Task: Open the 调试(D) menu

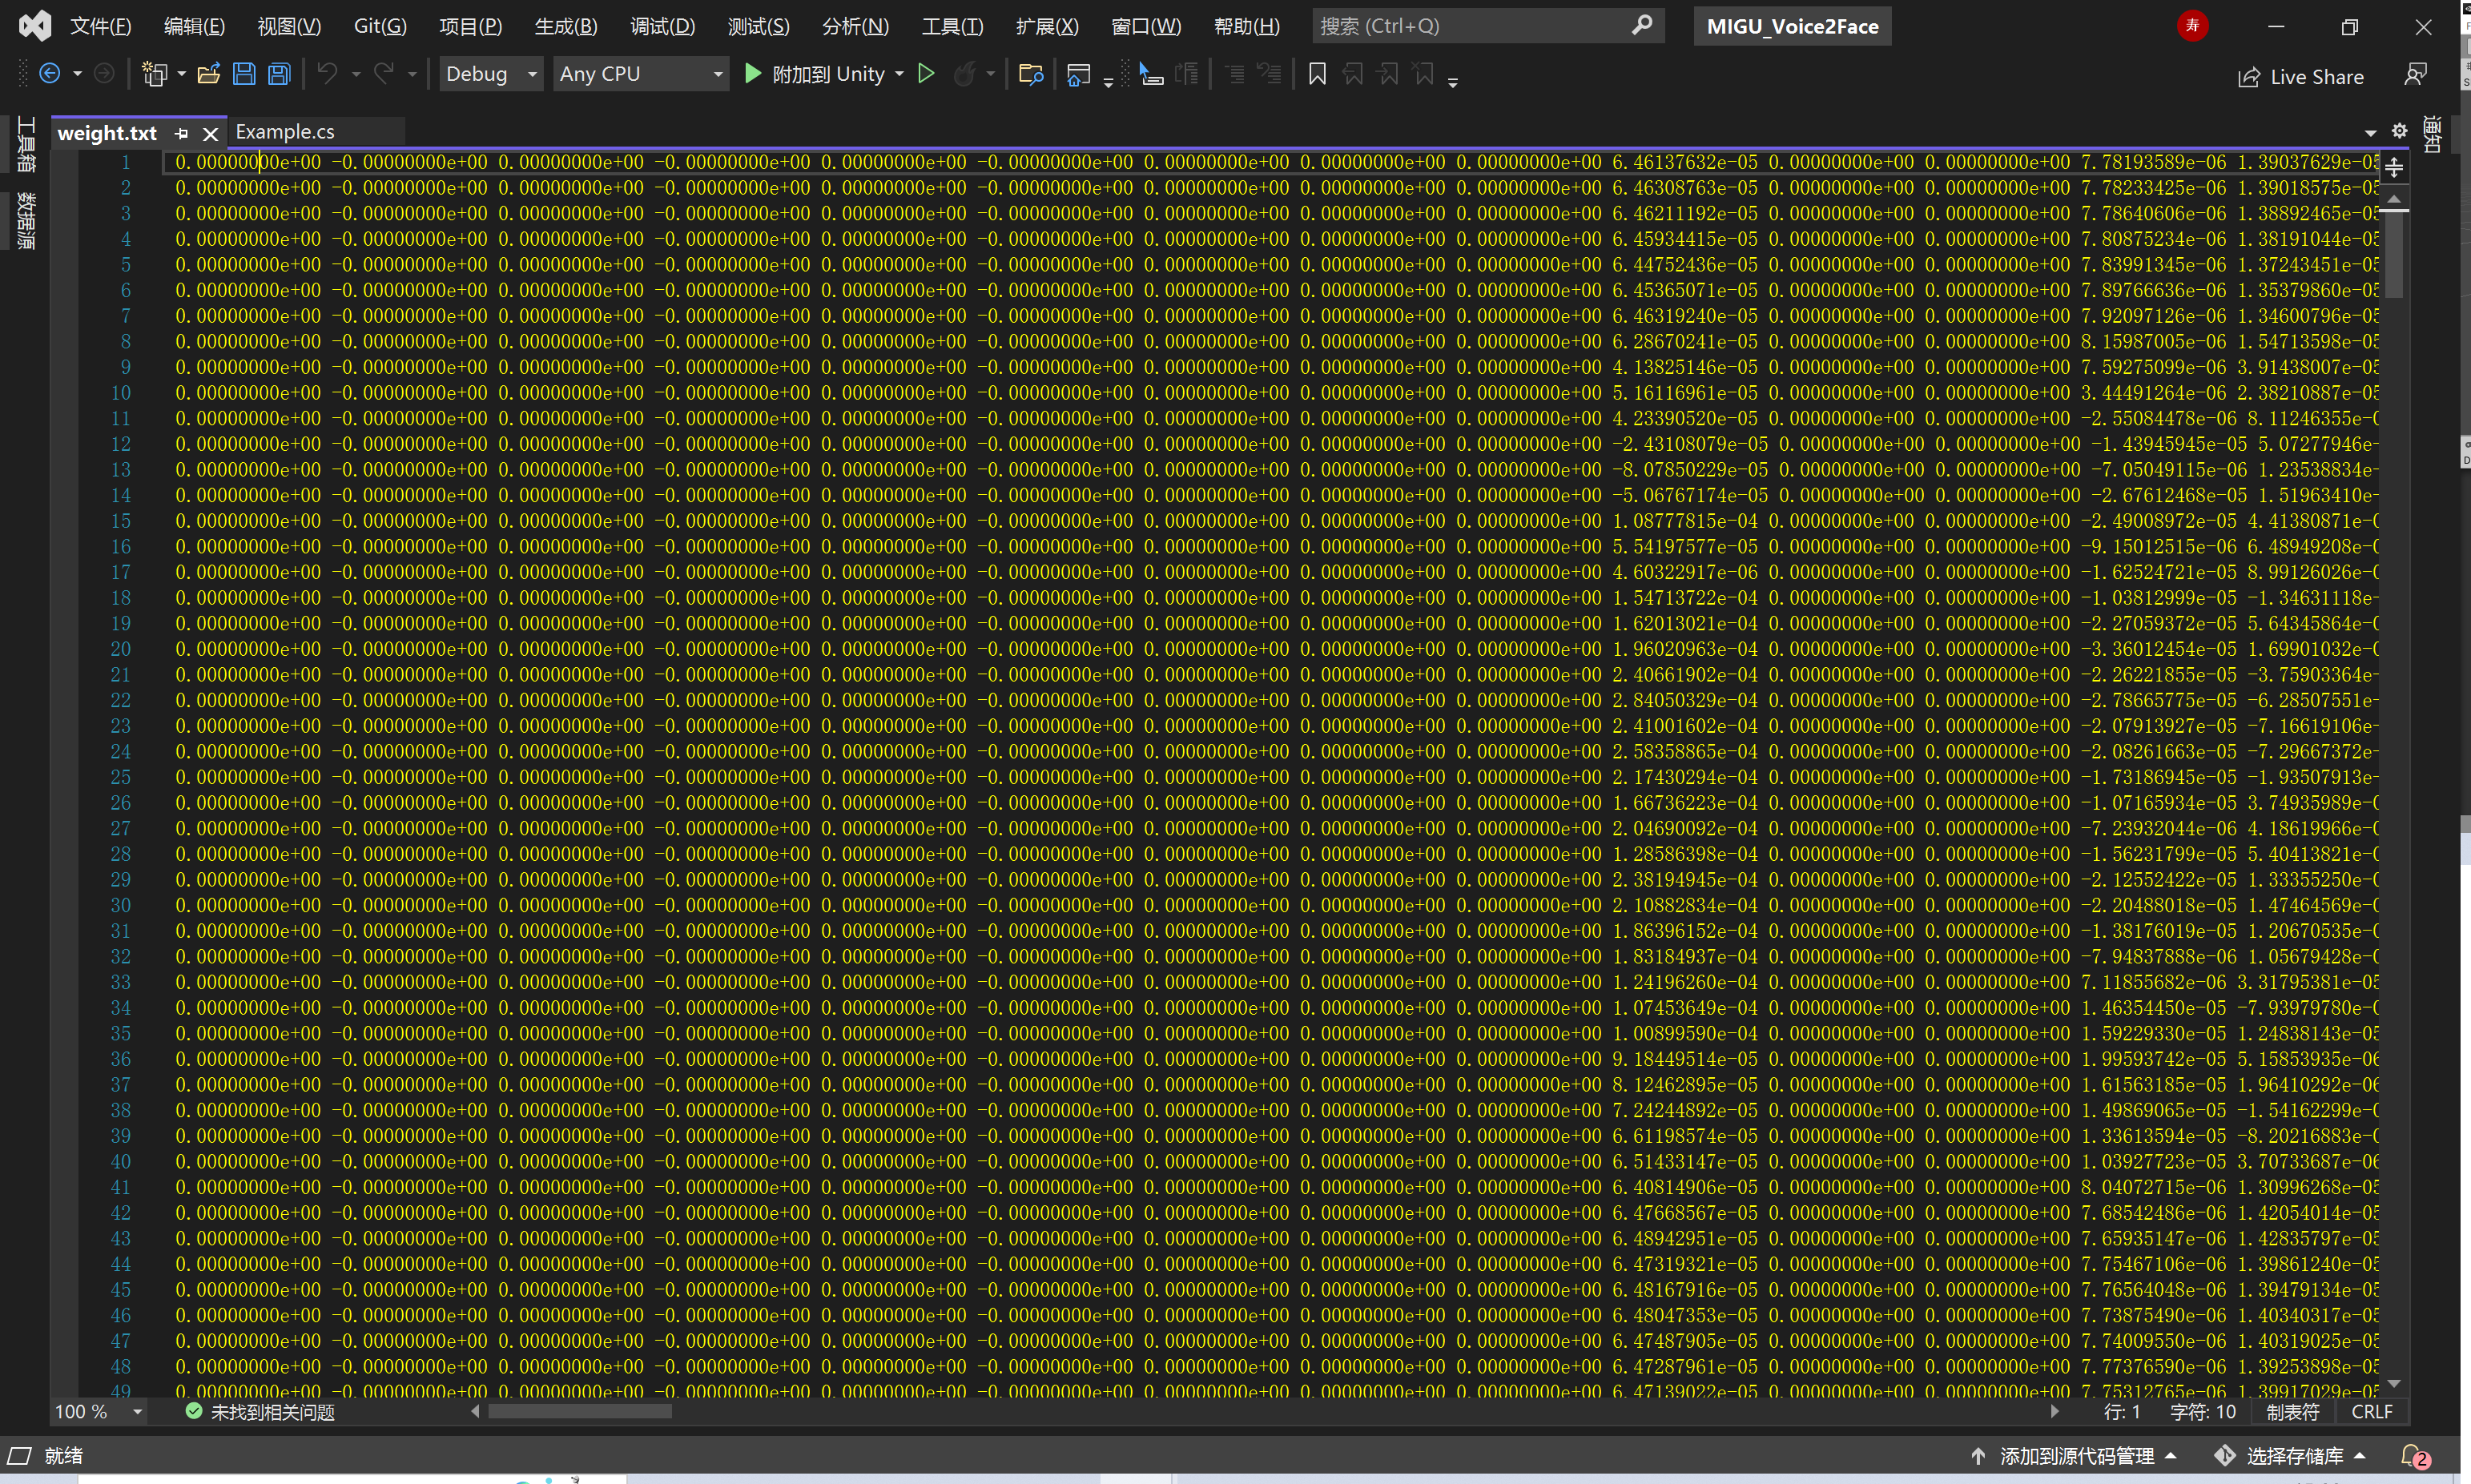Action: pyautogui.click(x=662, y=27)
